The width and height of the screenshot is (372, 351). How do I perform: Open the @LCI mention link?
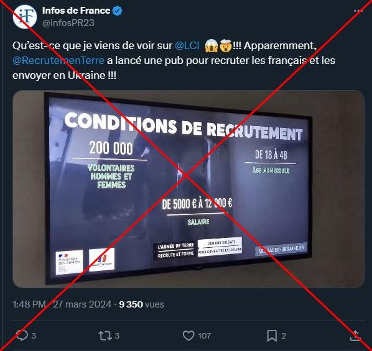(x=187, y=45)
